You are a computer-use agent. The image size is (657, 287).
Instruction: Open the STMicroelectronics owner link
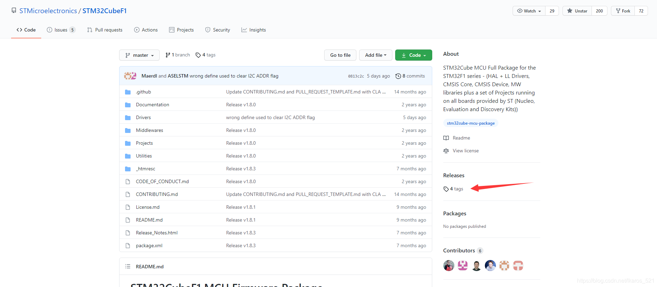[48, 11]
